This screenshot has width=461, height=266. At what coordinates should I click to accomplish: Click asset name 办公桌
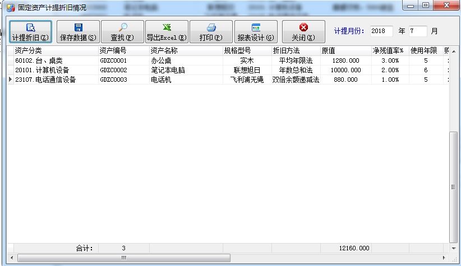click(x=161, y=61)
